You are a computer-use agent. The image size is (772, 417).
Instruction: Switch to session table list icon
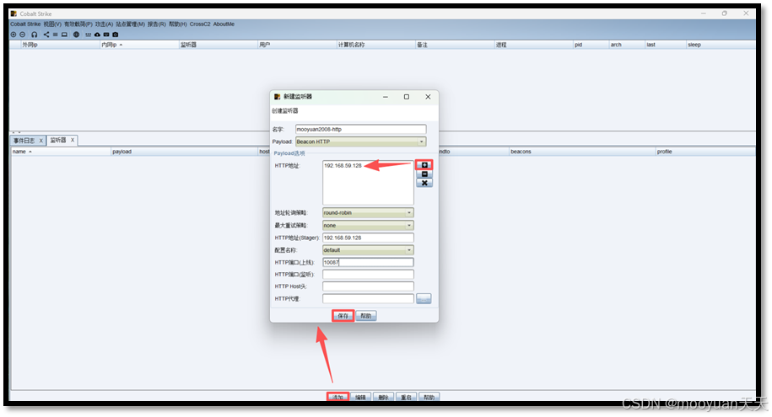tap(55, 35)
